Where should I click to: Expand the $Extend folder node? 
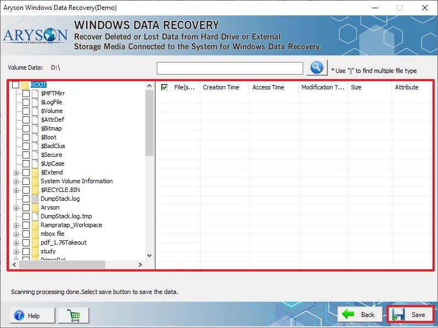[x=16, y=173]
